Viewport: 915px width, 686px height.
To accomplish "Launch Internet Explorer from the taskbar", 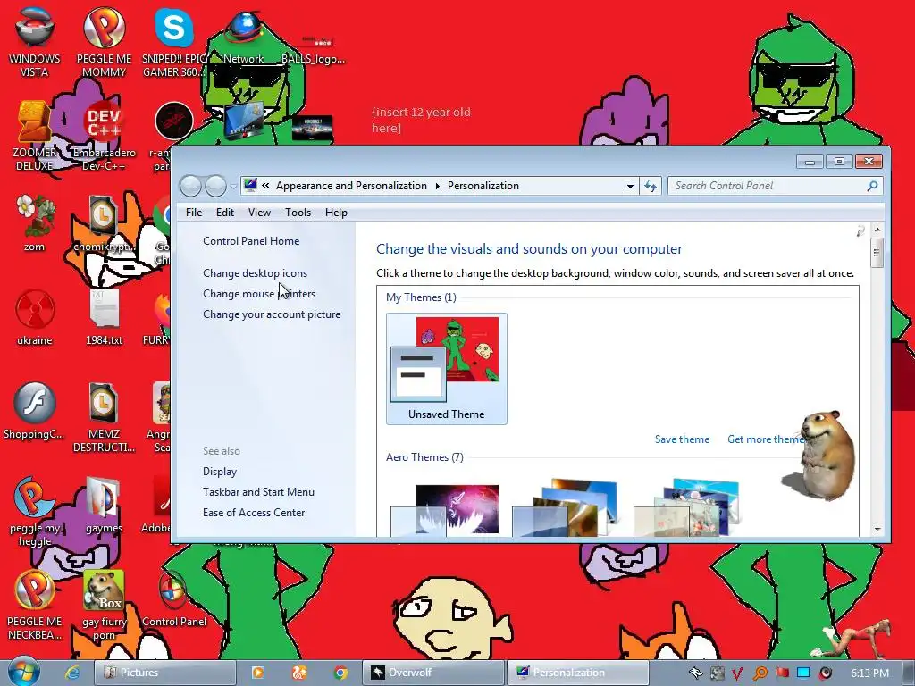I will coord(72,673).
